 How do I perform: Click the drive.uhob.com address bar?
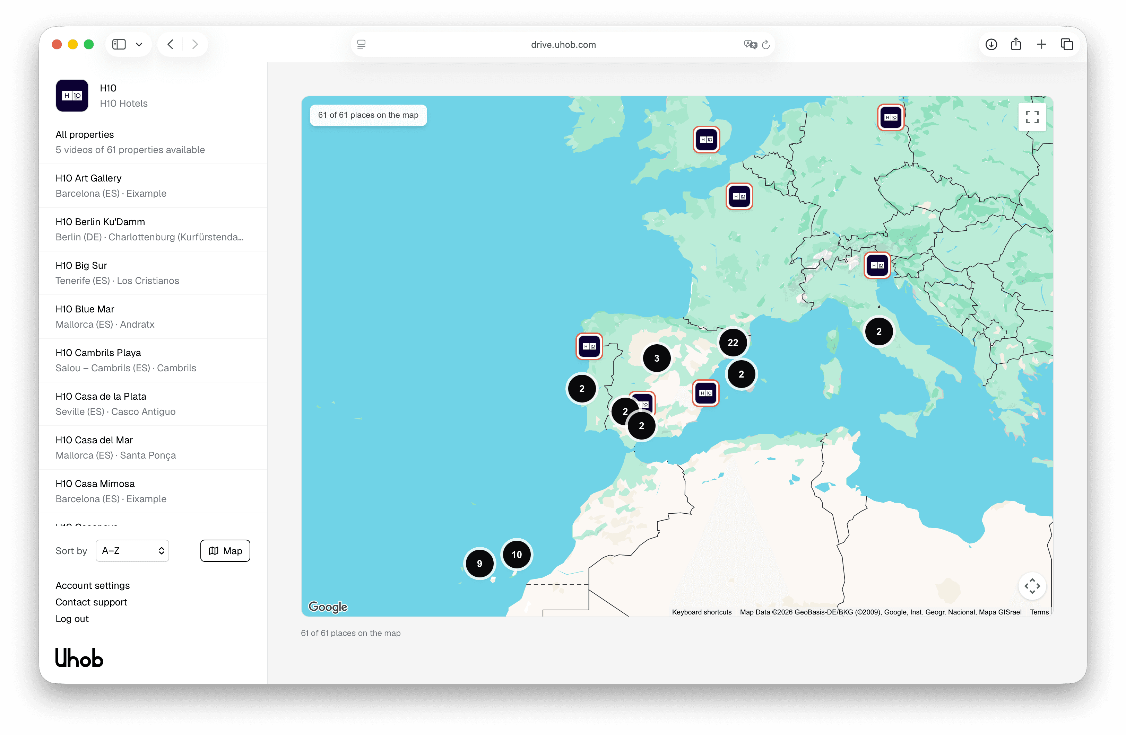click(x=563, y=44)
